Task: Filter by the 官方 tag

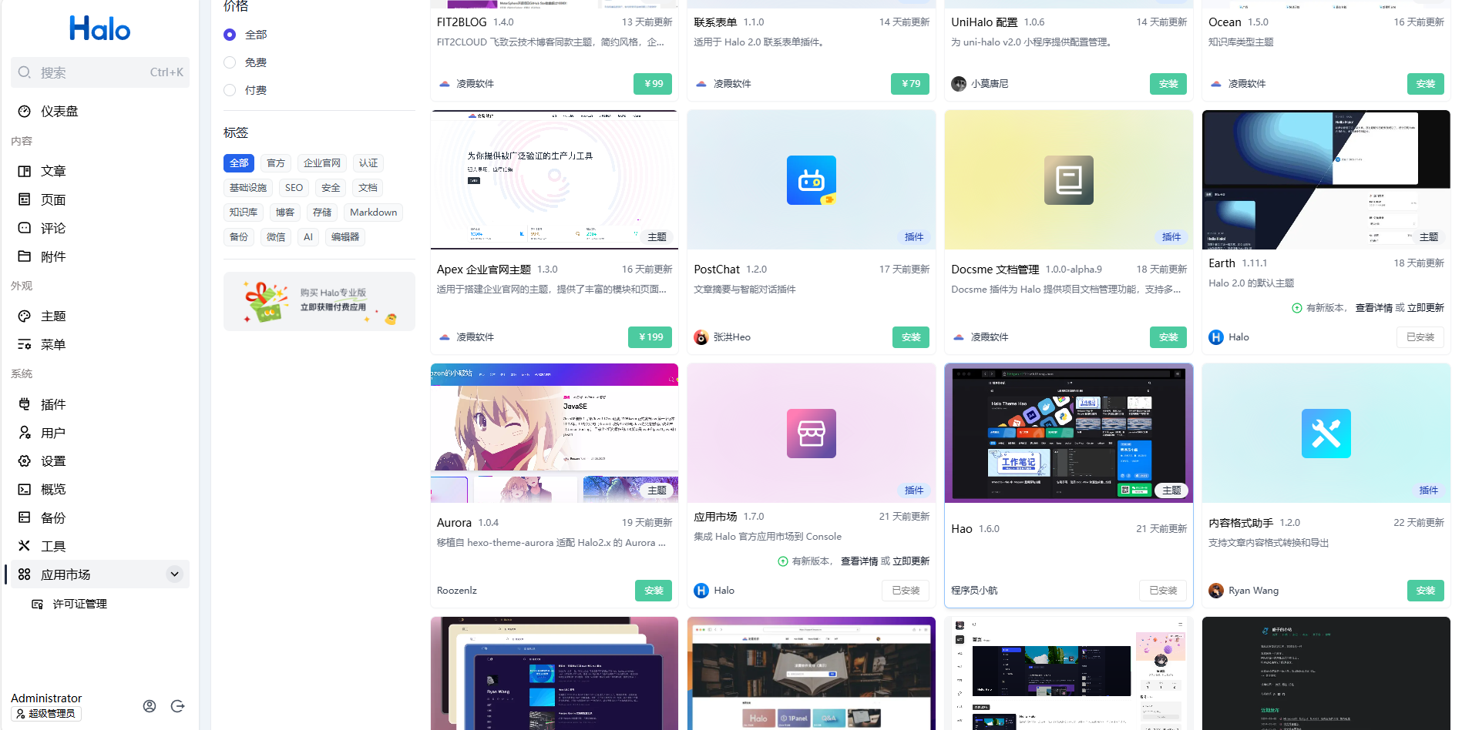Action: (276, 163)
